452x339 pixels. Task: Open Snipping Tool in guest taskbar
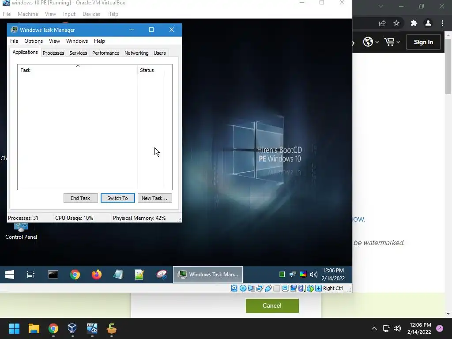point(162,275)
